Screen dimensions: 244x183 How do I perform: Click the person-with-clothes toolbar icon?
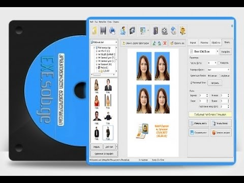[x=123, y=30]
